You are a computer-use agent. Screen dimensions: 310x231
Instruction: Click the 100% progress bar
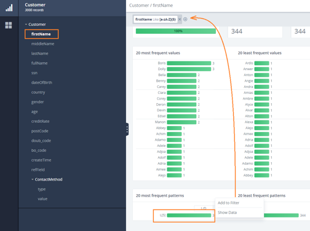coord(176,31)
